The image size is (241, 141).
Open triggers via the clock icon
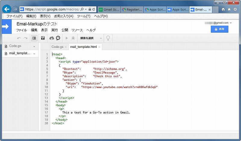(58, 38)
